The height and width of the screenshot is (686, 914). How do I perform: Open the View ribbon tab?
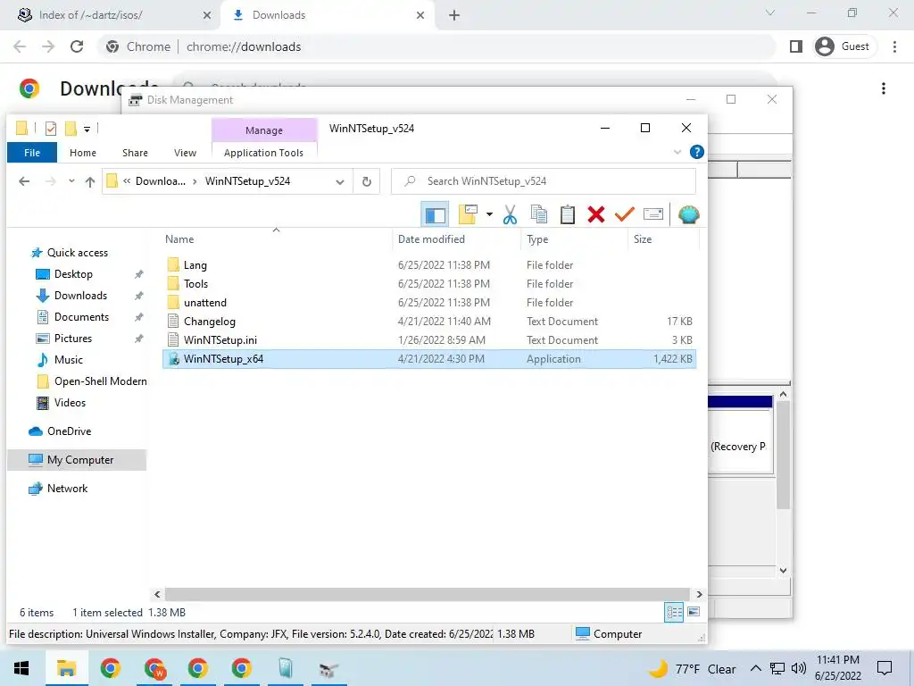click(185, 153)
